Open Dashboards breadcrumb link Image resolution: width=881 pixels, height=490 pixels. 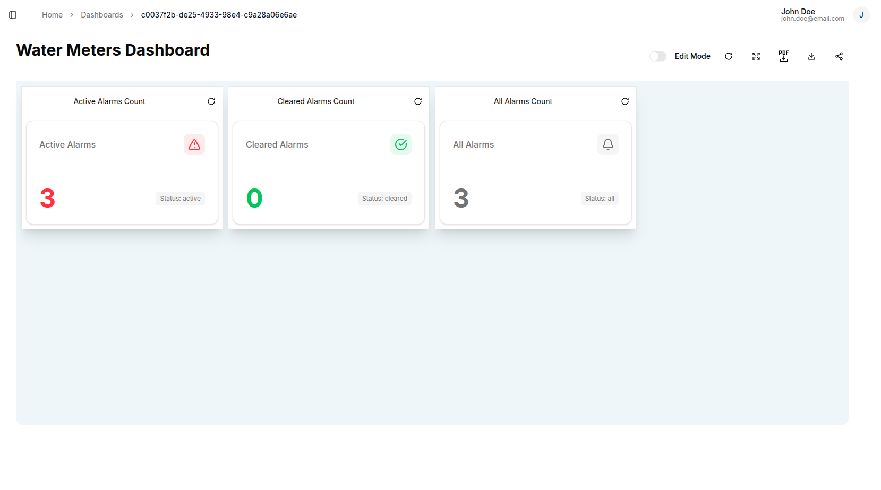coord(102,15)
